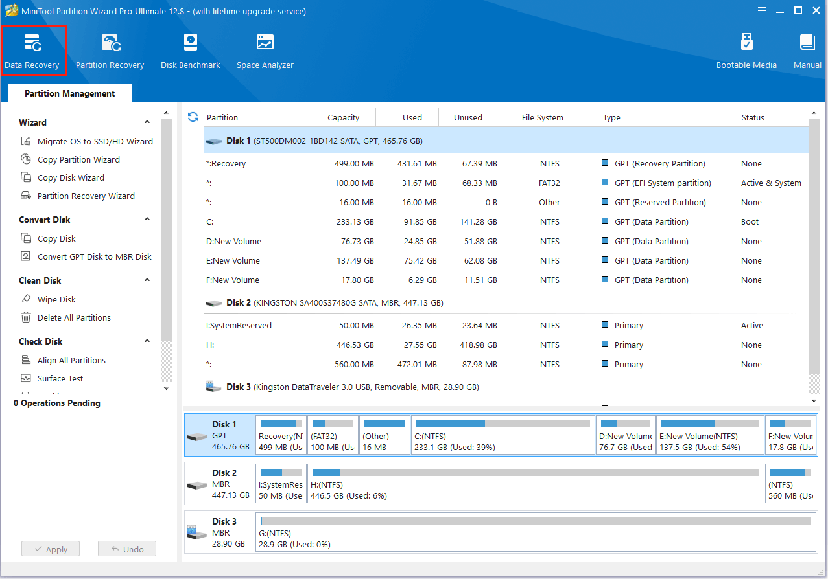The height and width of the screenshot is (579, 828).
Task: Choose Delete All Partitions
Action: (x=74, y=317)
